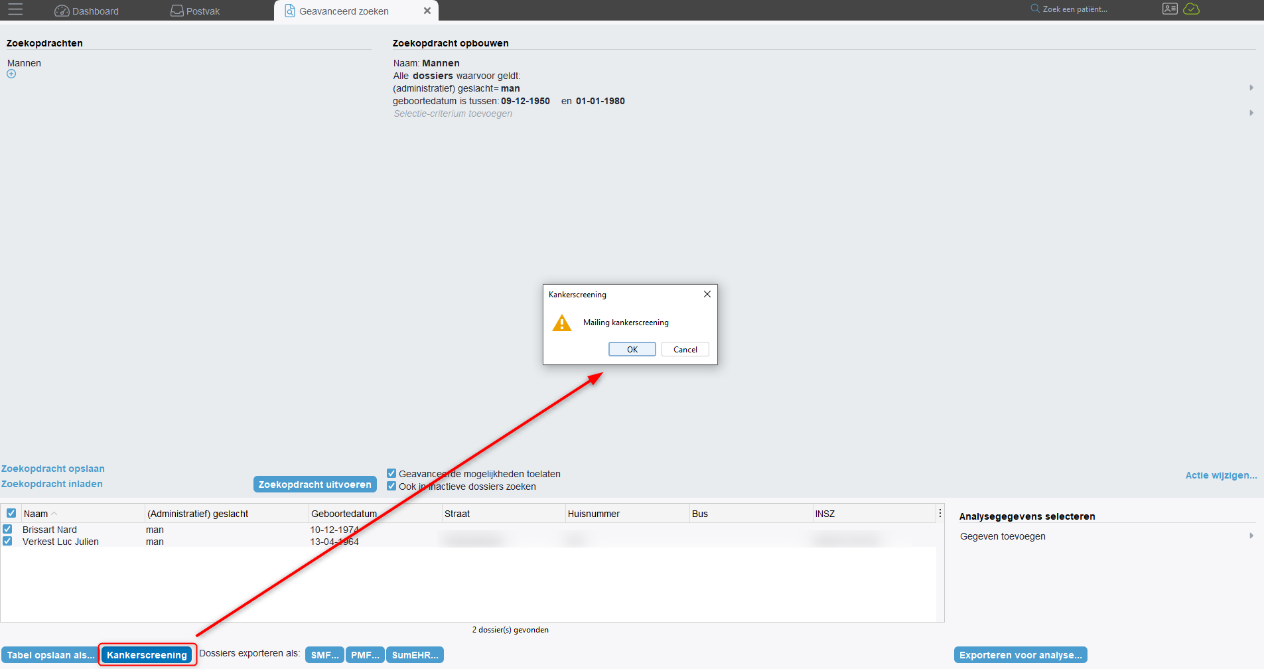The width and height of the screenshot is (1264, 669).
Task: Click Zoekopdracht uitvoeren button
Action: [315, 484]
